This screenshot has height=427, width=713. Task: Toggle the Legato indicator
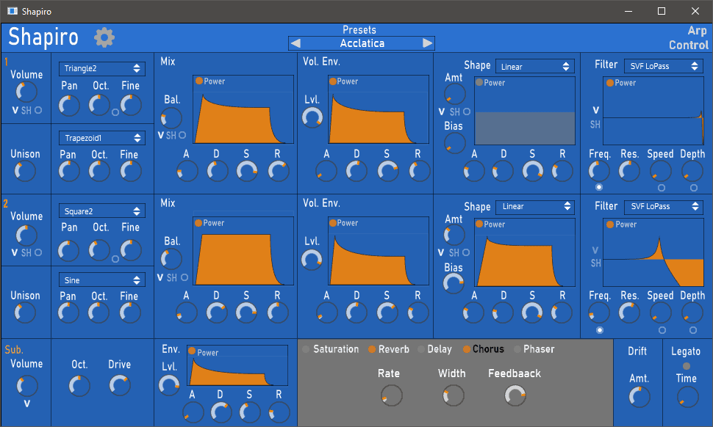(x=687, y=366)
